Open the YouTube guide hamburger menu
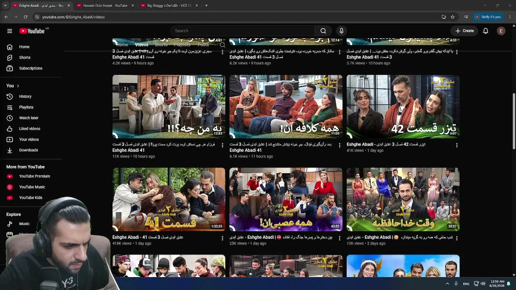The height and width of the screenshot is (290, 516). tap(10, 31)
